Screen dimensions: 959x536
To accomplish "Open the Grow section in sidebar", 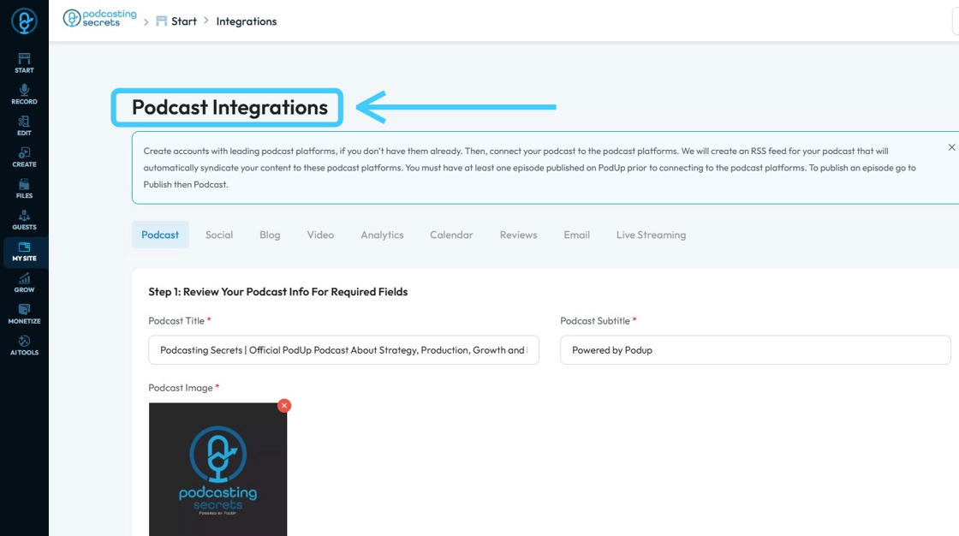I will (24, 283).
